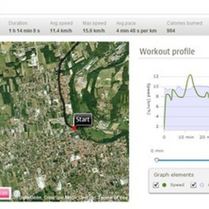Screen dimensions: 209x209
Task: Click the red start point dot on route
Action: [x=74, y=128]
